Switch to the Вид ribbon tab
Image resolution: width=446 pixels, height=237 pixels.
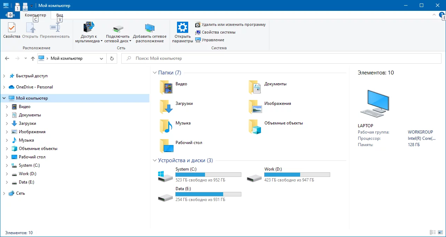pyautogui.click(x=59, y=15)
